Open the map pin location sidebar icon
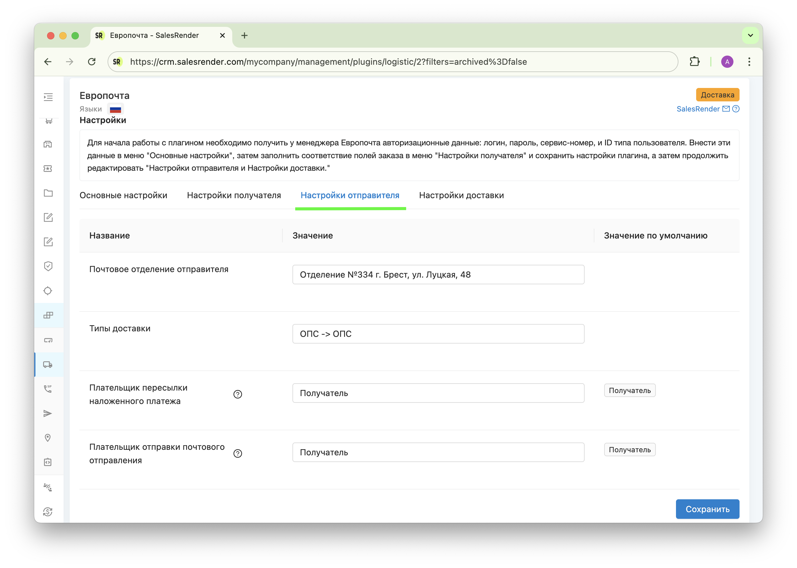The image size is (797, 568). pos(48,438)
